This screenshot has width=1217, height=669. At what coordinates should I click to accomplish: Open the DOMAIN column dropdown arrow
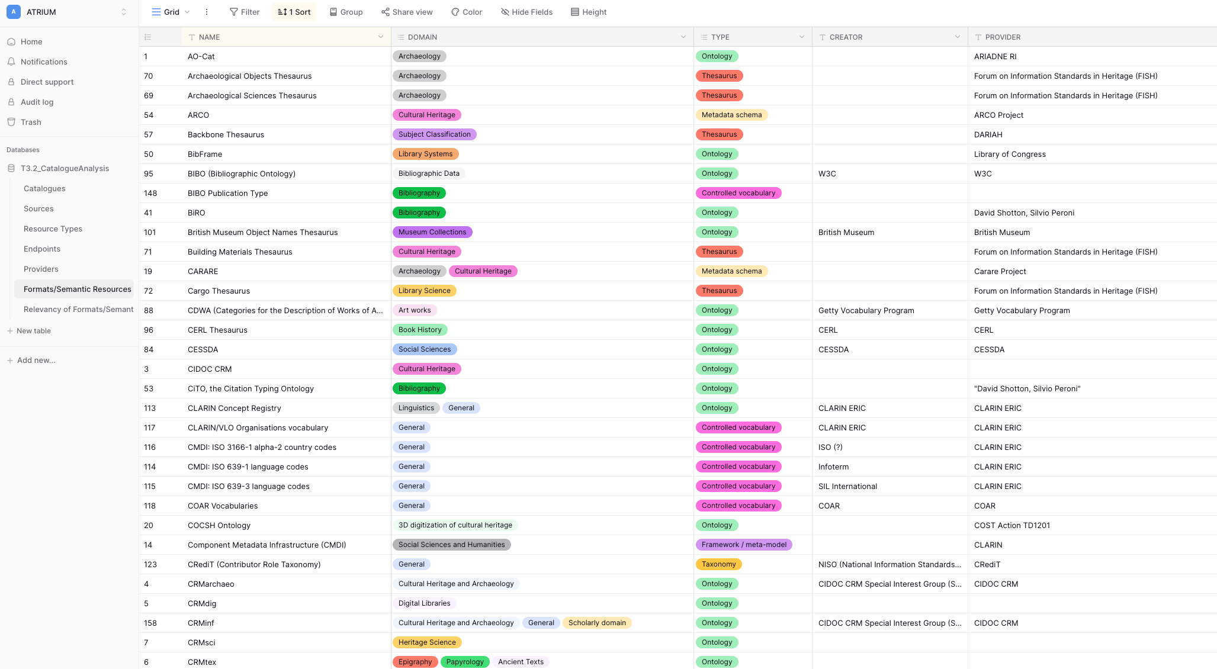point(683,37)
